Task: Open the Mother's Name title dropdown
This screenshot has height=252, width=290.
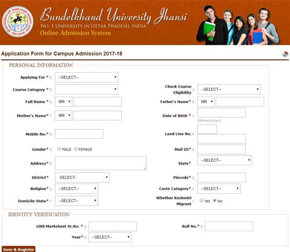Action: tap(64, 116)
